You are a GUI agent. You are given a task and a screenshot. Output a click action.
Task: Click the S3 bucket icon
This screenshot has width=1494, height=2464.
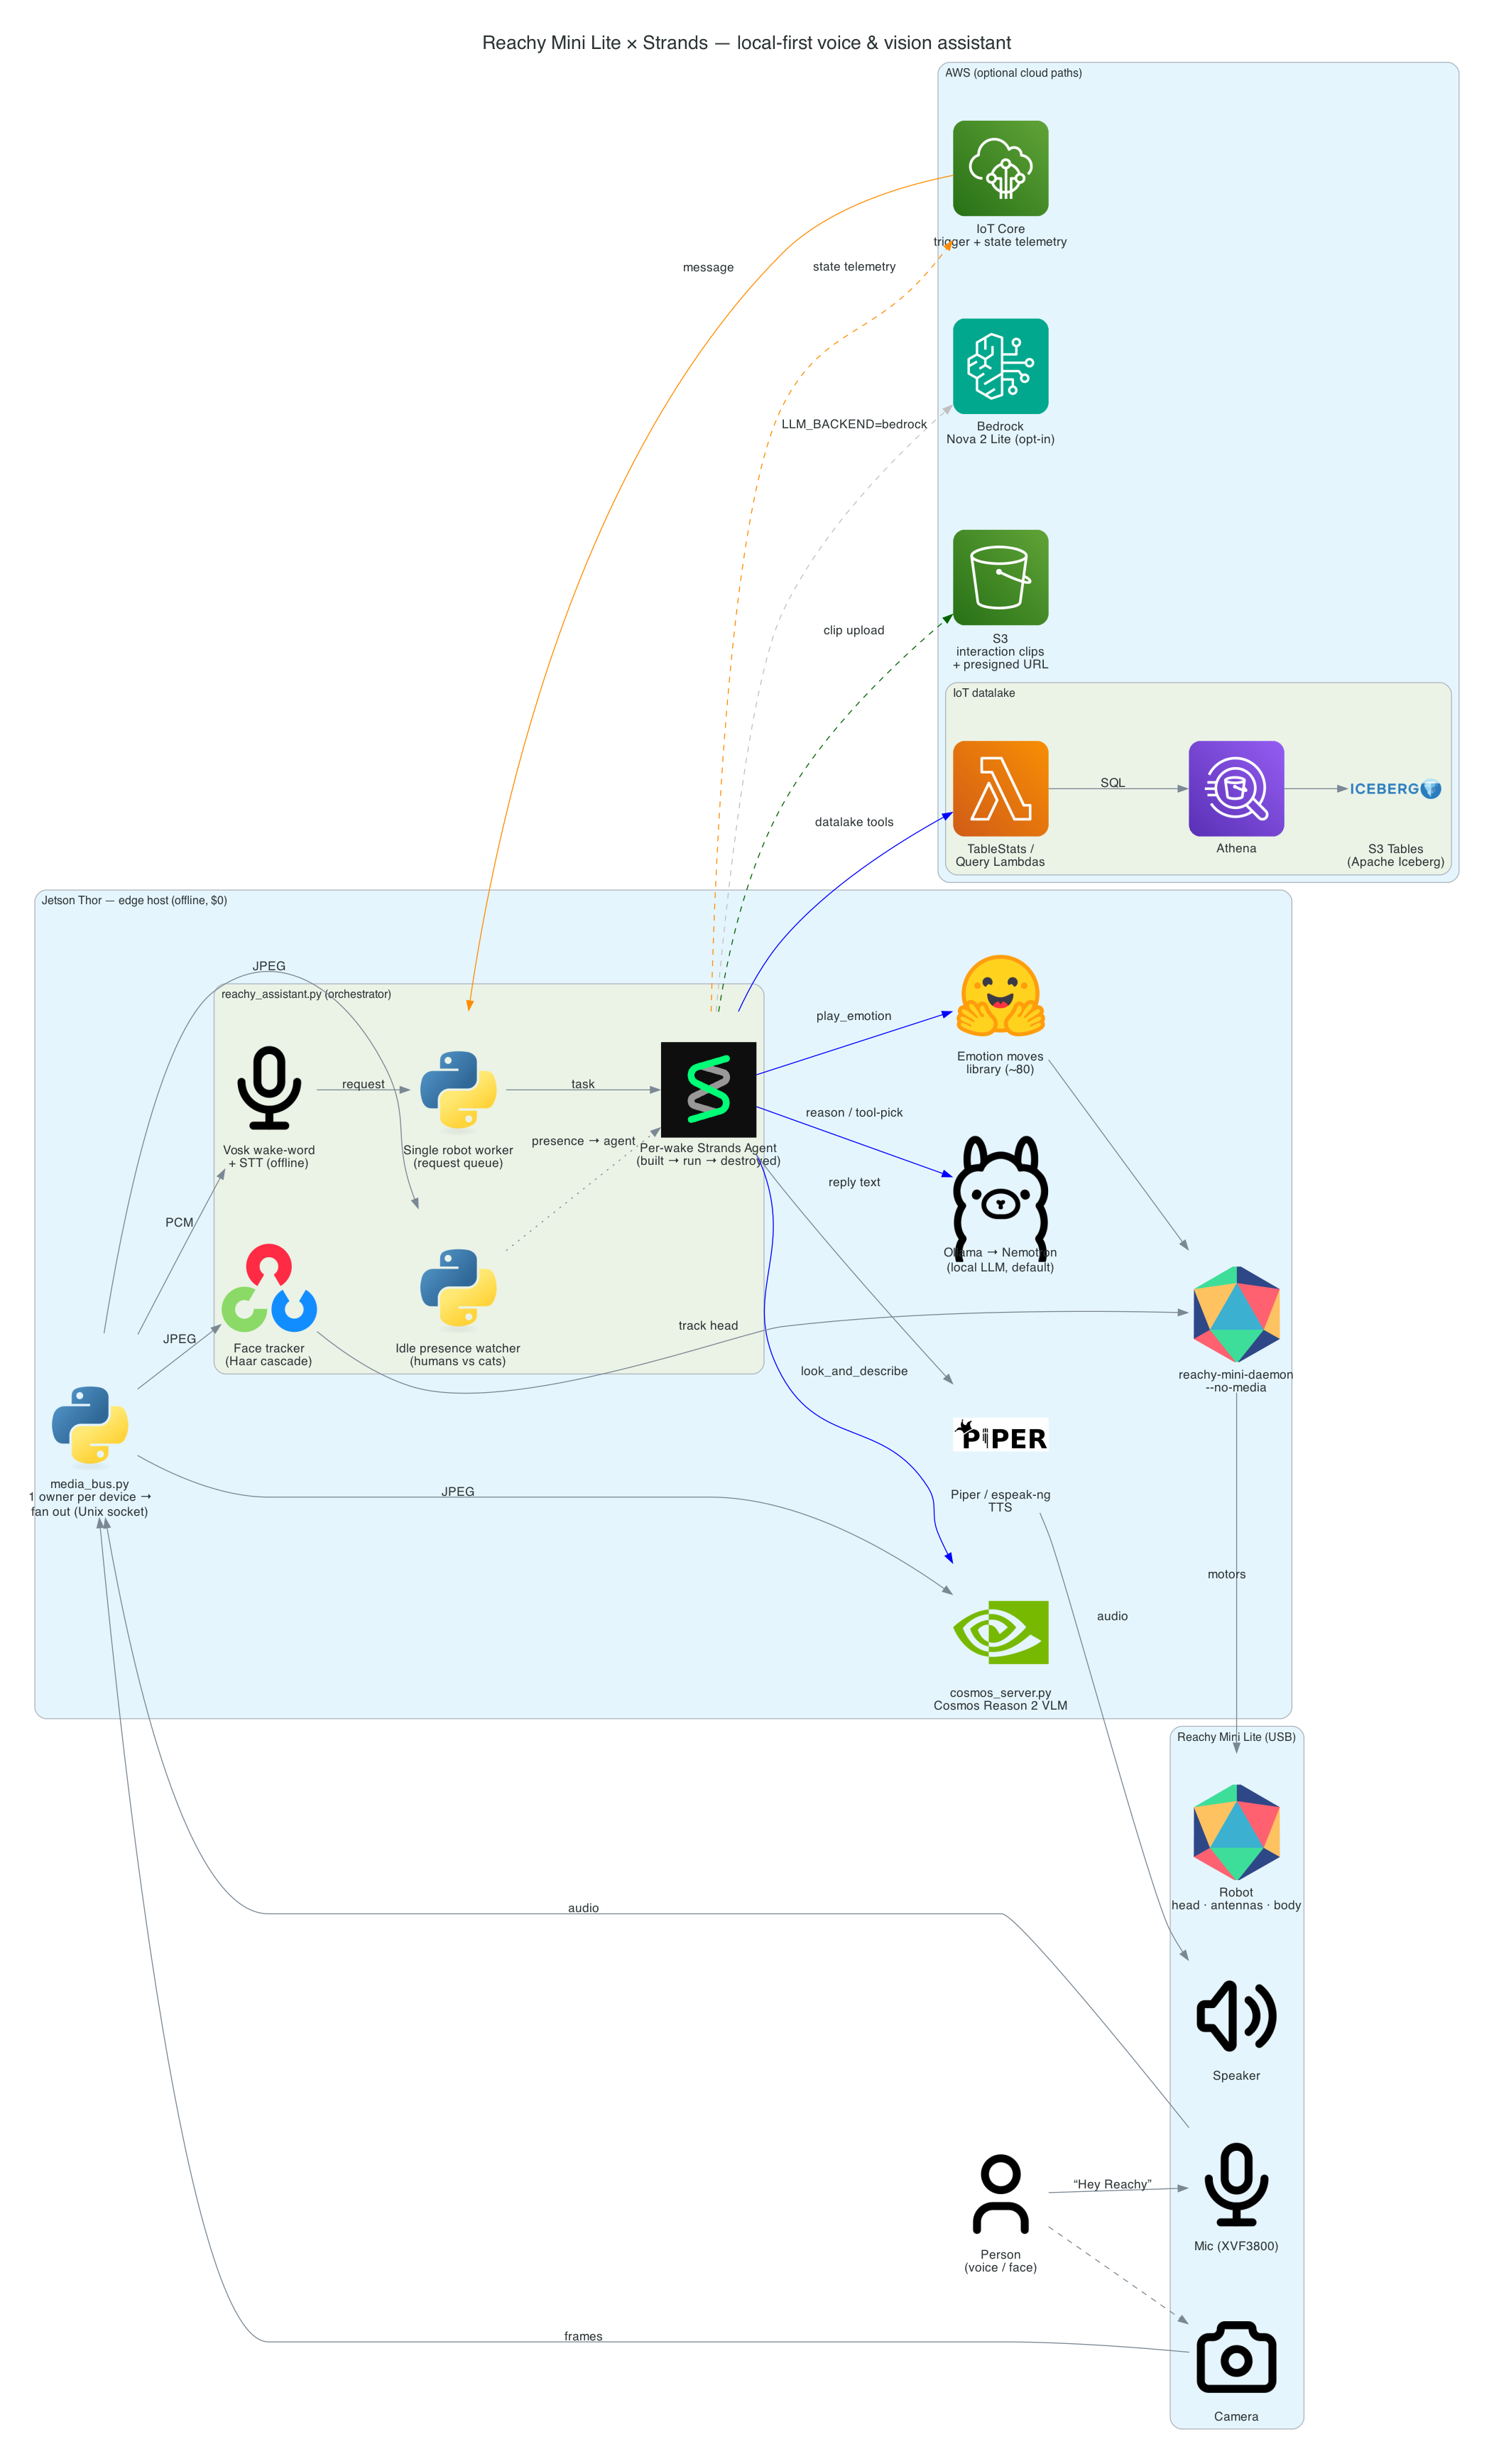click(x=1000, y=577)
